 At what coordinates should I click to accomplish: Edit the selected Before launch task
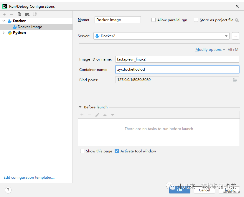point(98,115)
